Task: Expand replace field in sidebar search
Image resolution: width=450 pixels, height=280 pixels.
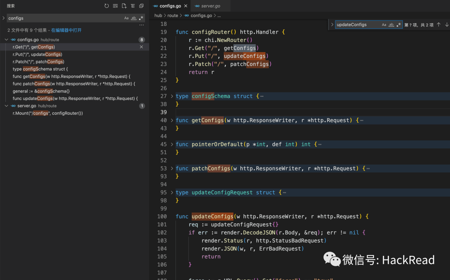Action: [3, 18]
